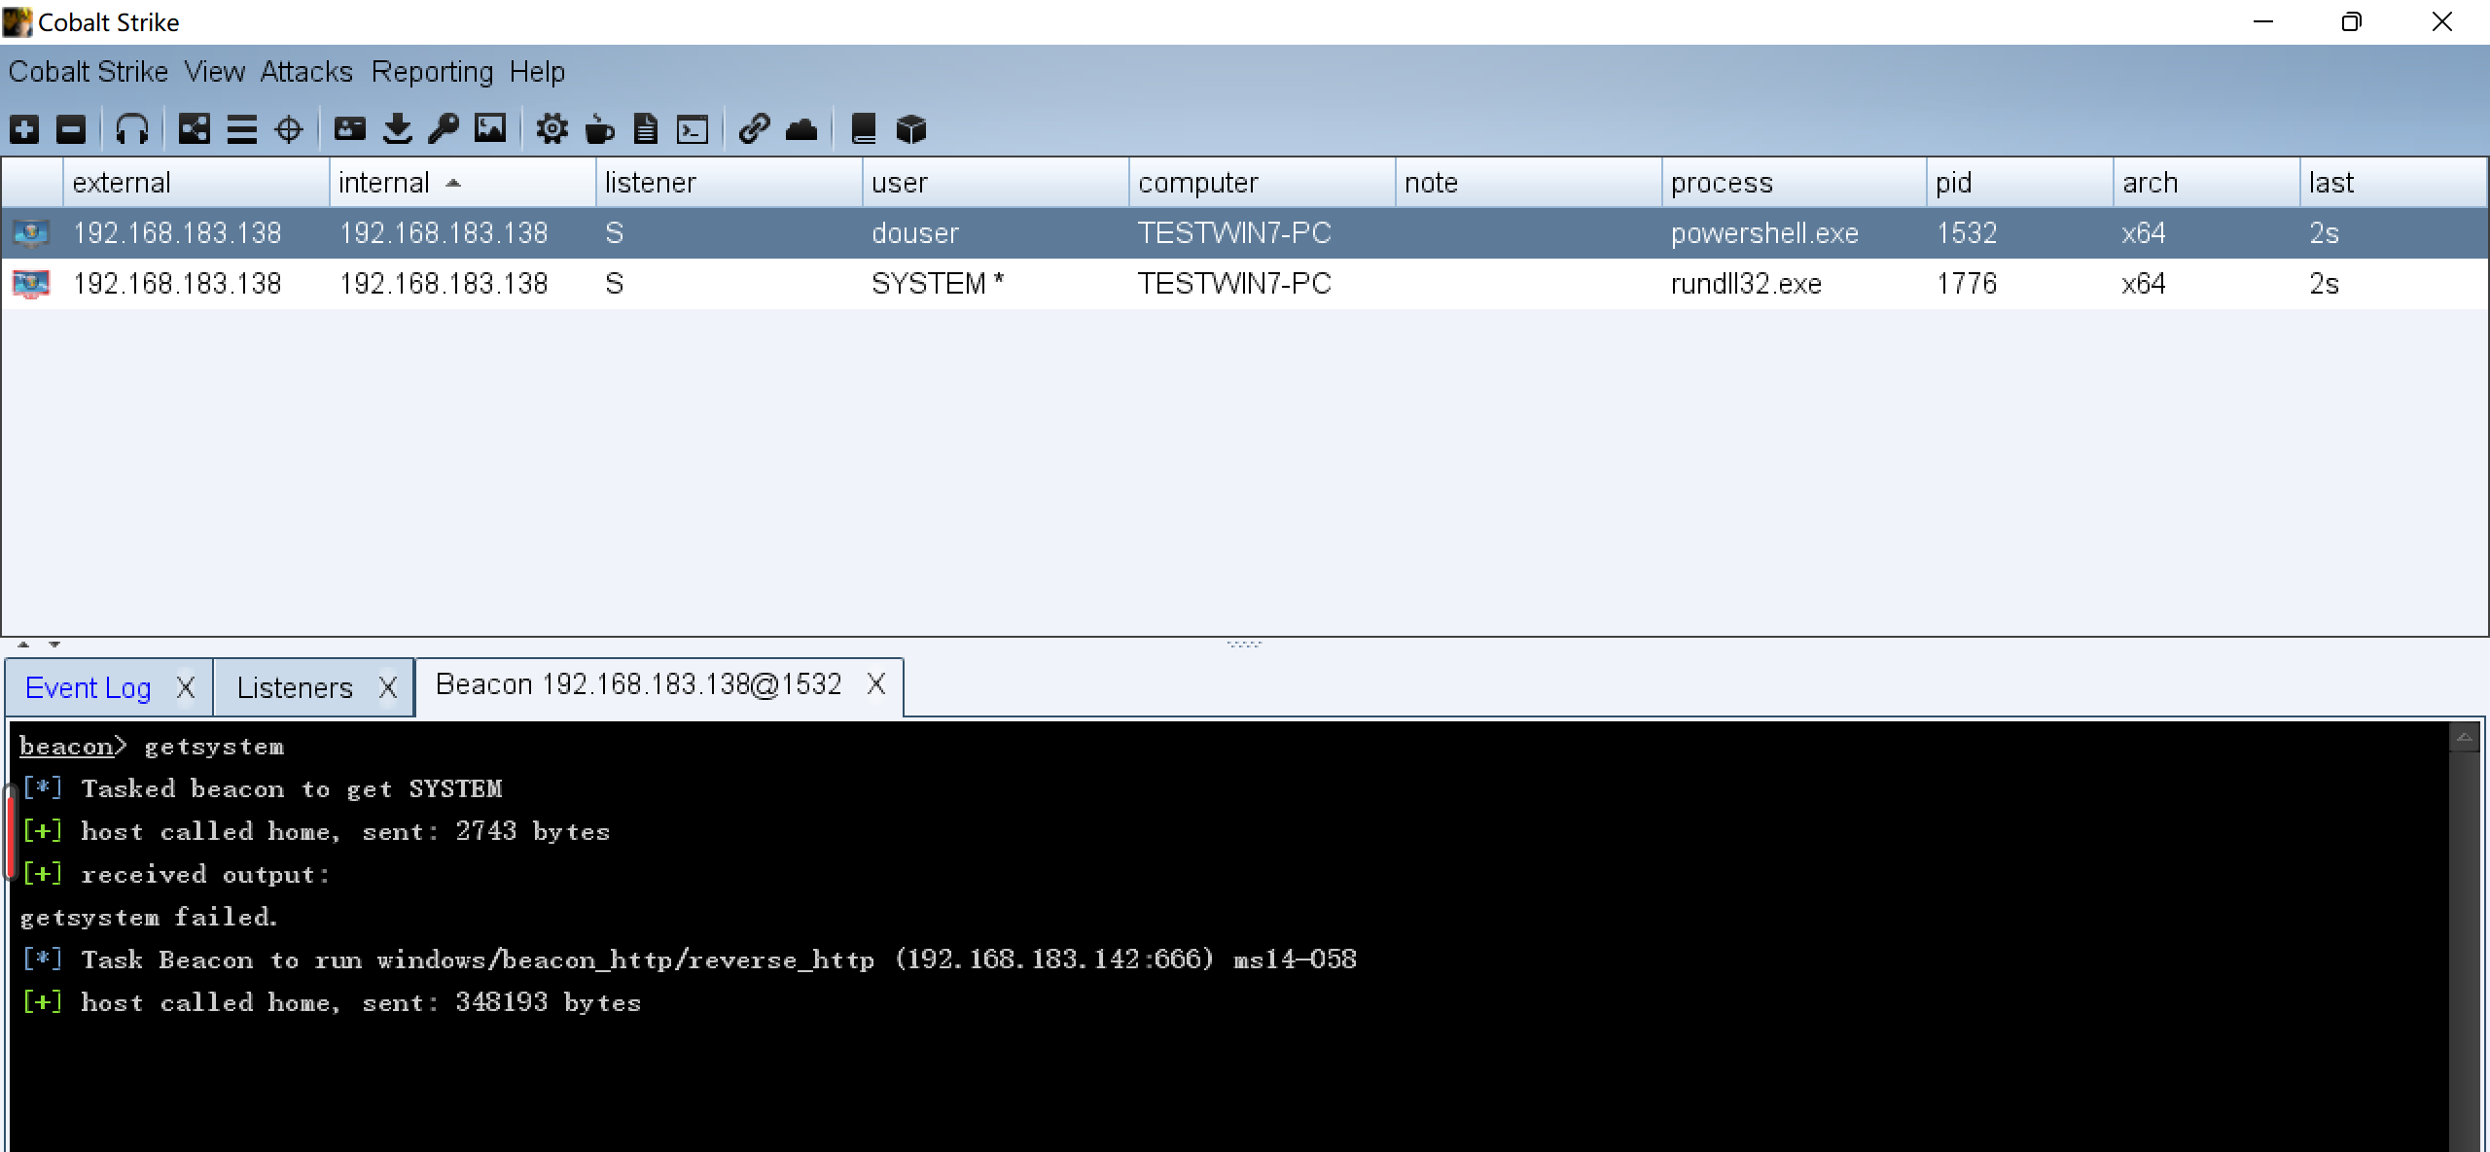This screenshot has width=2490, height=1152.
Task: Close the Beacon 192.168.183.138@1532 tab
Action: point(876,684)
